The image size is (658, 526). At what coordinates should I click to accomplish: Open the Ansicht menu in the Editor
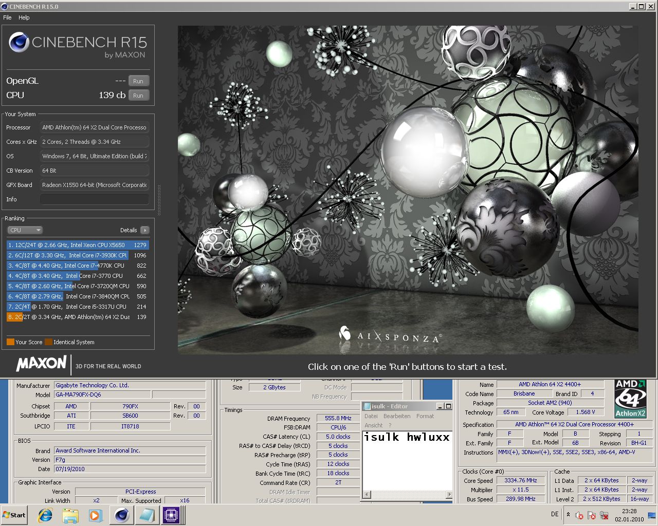pos(374,425)
